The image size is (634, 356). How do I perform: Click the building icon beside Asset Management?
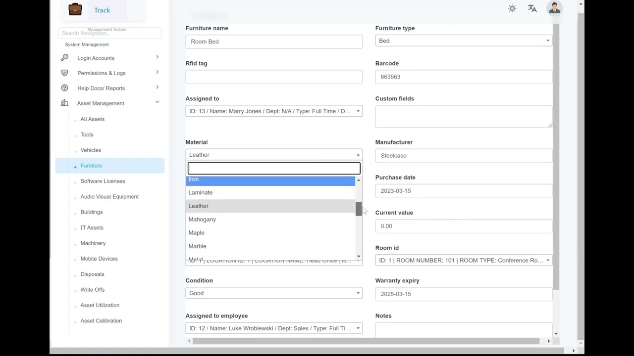[64, 103]
